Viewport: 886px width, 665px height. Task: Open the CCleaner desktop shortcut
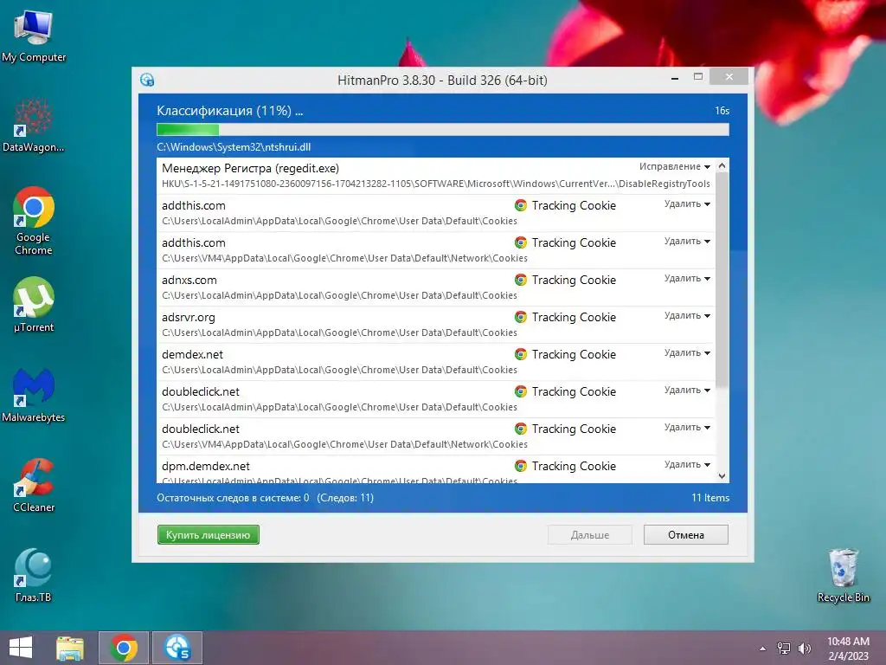click(34, 485)
